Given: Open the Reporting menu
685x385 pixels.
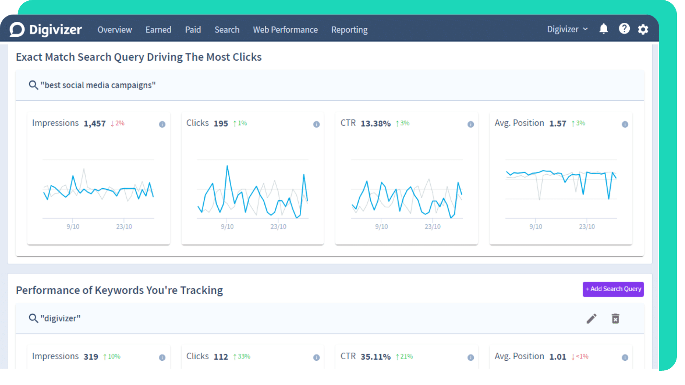Looking at the screenshot, I should pos(349,30).
